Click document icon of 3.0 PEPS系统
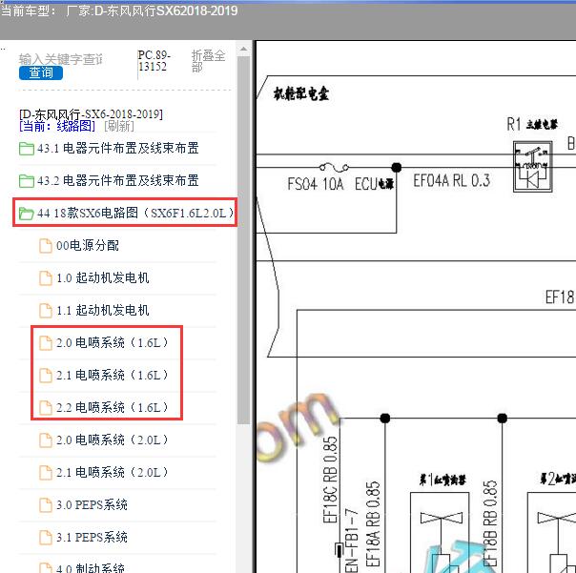Screen dimensions: 576x573 (x=46, y=505)
